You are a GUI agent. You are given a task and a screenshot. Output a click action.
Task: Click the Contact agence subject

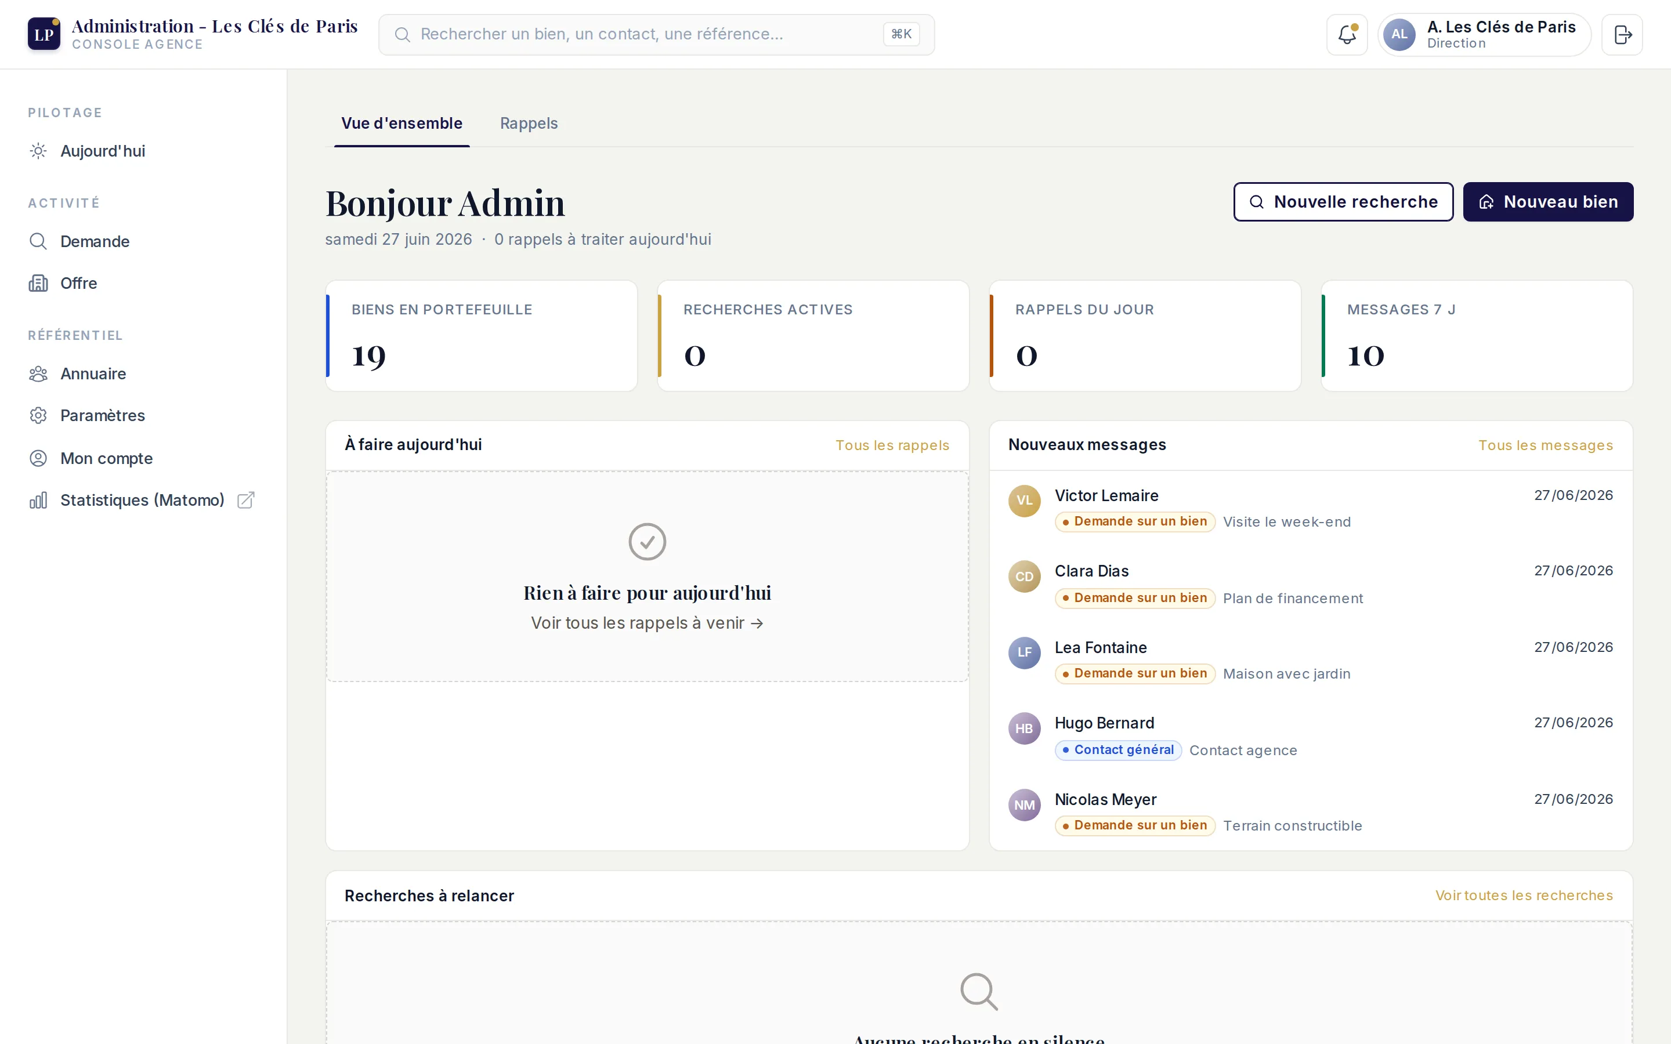[x=1243, y=751]
